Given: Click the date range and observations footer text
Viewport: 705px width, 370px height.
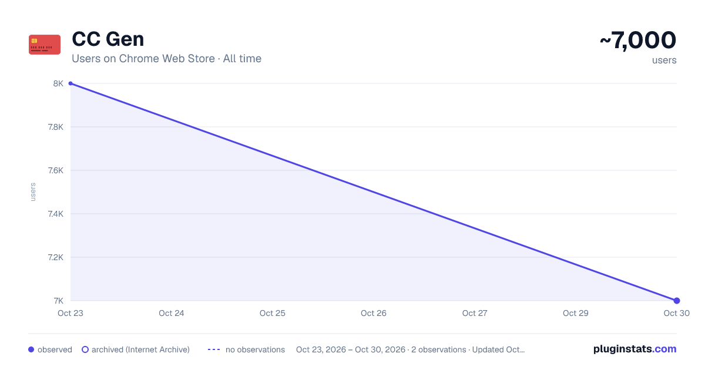Looking at the screenshot, I should pyautogui.click(x=410, y=349).
